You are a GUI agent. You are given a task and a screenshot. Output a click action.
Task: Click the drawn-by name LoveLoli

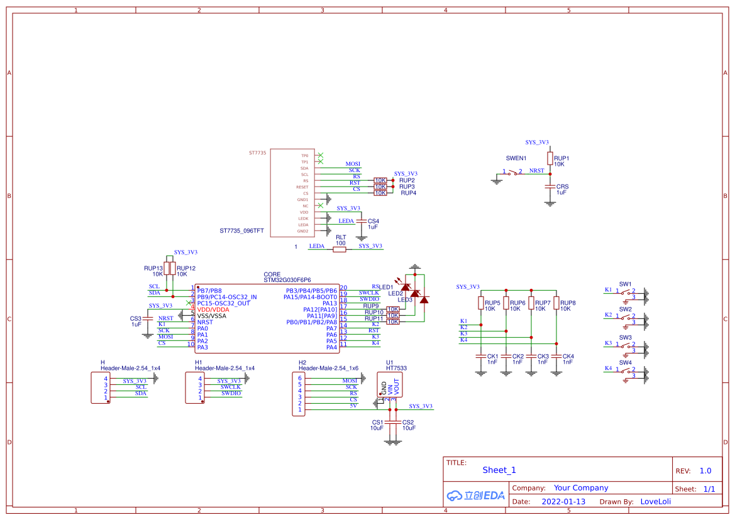click(x=657, y=501)
